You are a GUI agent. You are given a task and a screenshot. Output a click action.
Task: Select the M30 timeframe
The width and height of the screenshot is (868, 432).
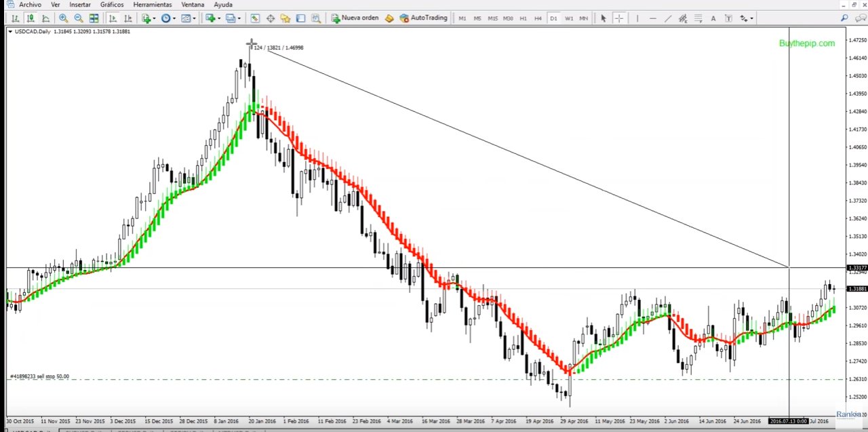508,18
